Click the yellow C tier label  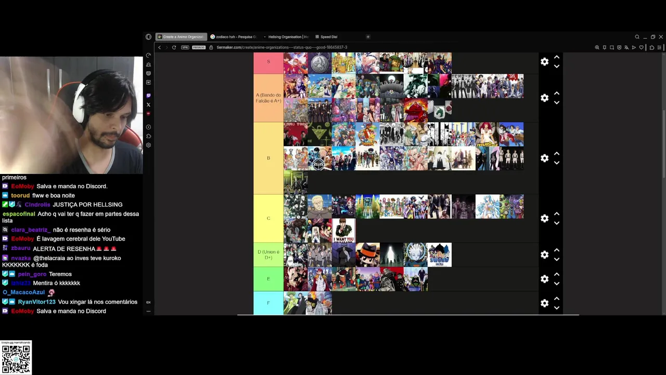268,218
